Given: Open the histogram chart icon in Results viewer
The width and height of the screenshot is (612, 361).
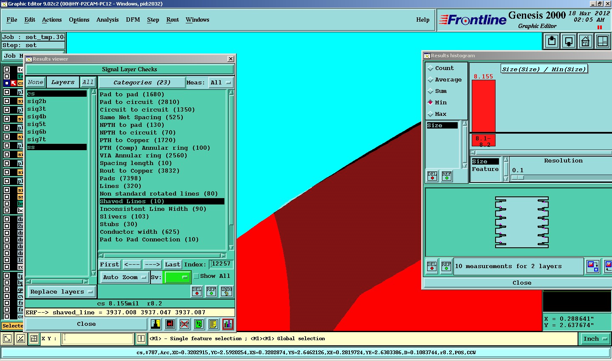Looking at the screenshot, I should (x=228, y=324).
